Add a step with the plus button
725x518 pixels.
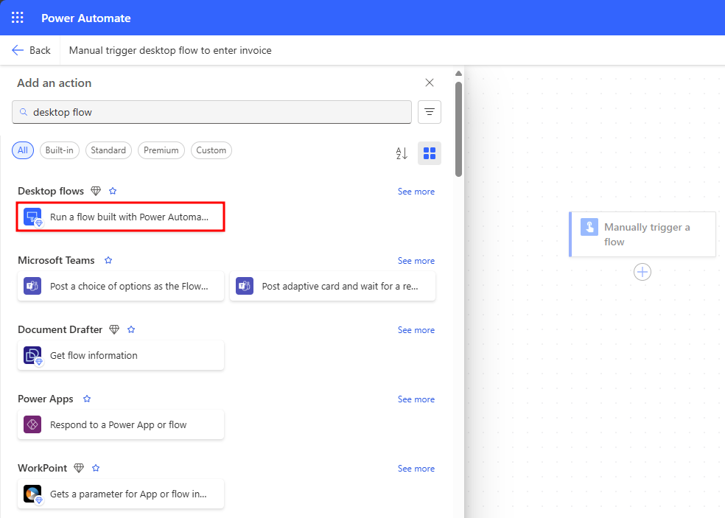point(642,272)
